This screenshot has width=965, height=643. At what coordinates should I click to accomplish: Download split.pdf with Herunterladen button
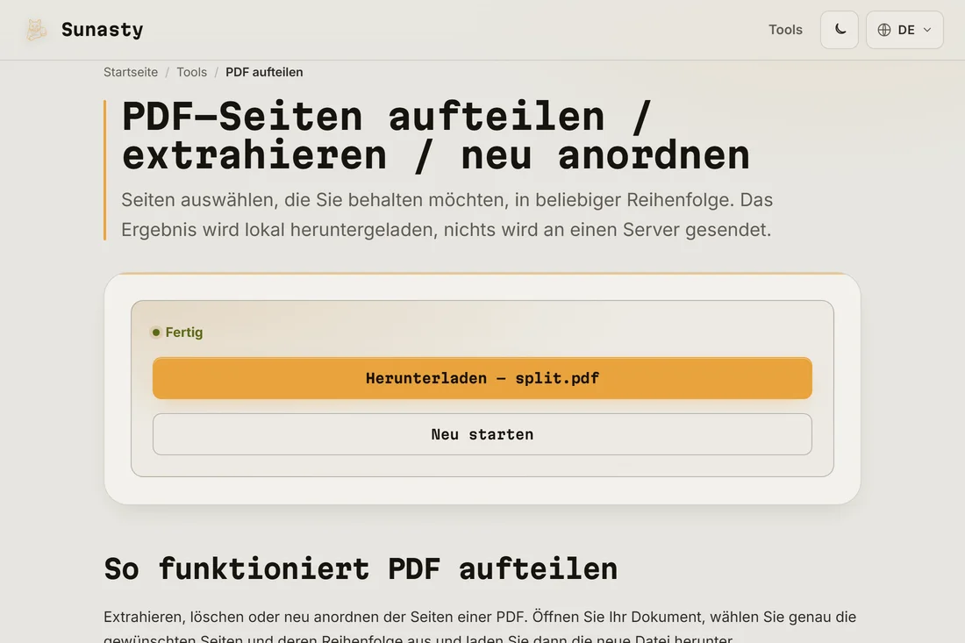(x=482, y=378)
